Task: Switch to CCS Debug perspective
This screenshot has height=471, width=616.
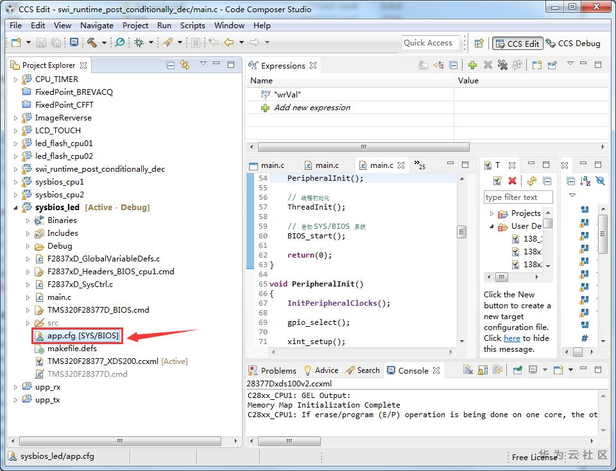Action: click(574, 44)
